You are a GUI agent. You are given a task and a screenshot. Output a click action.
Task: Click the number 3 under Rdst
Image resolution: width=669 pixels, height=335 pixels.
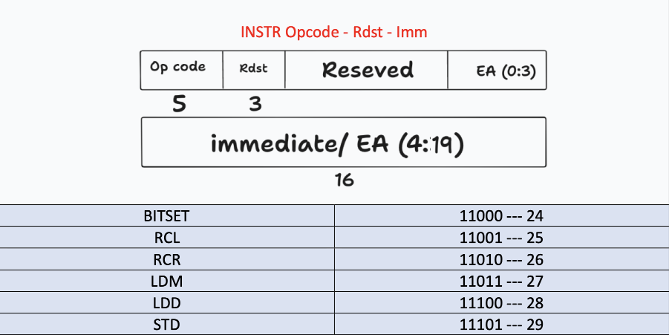(x=255, y=104)
